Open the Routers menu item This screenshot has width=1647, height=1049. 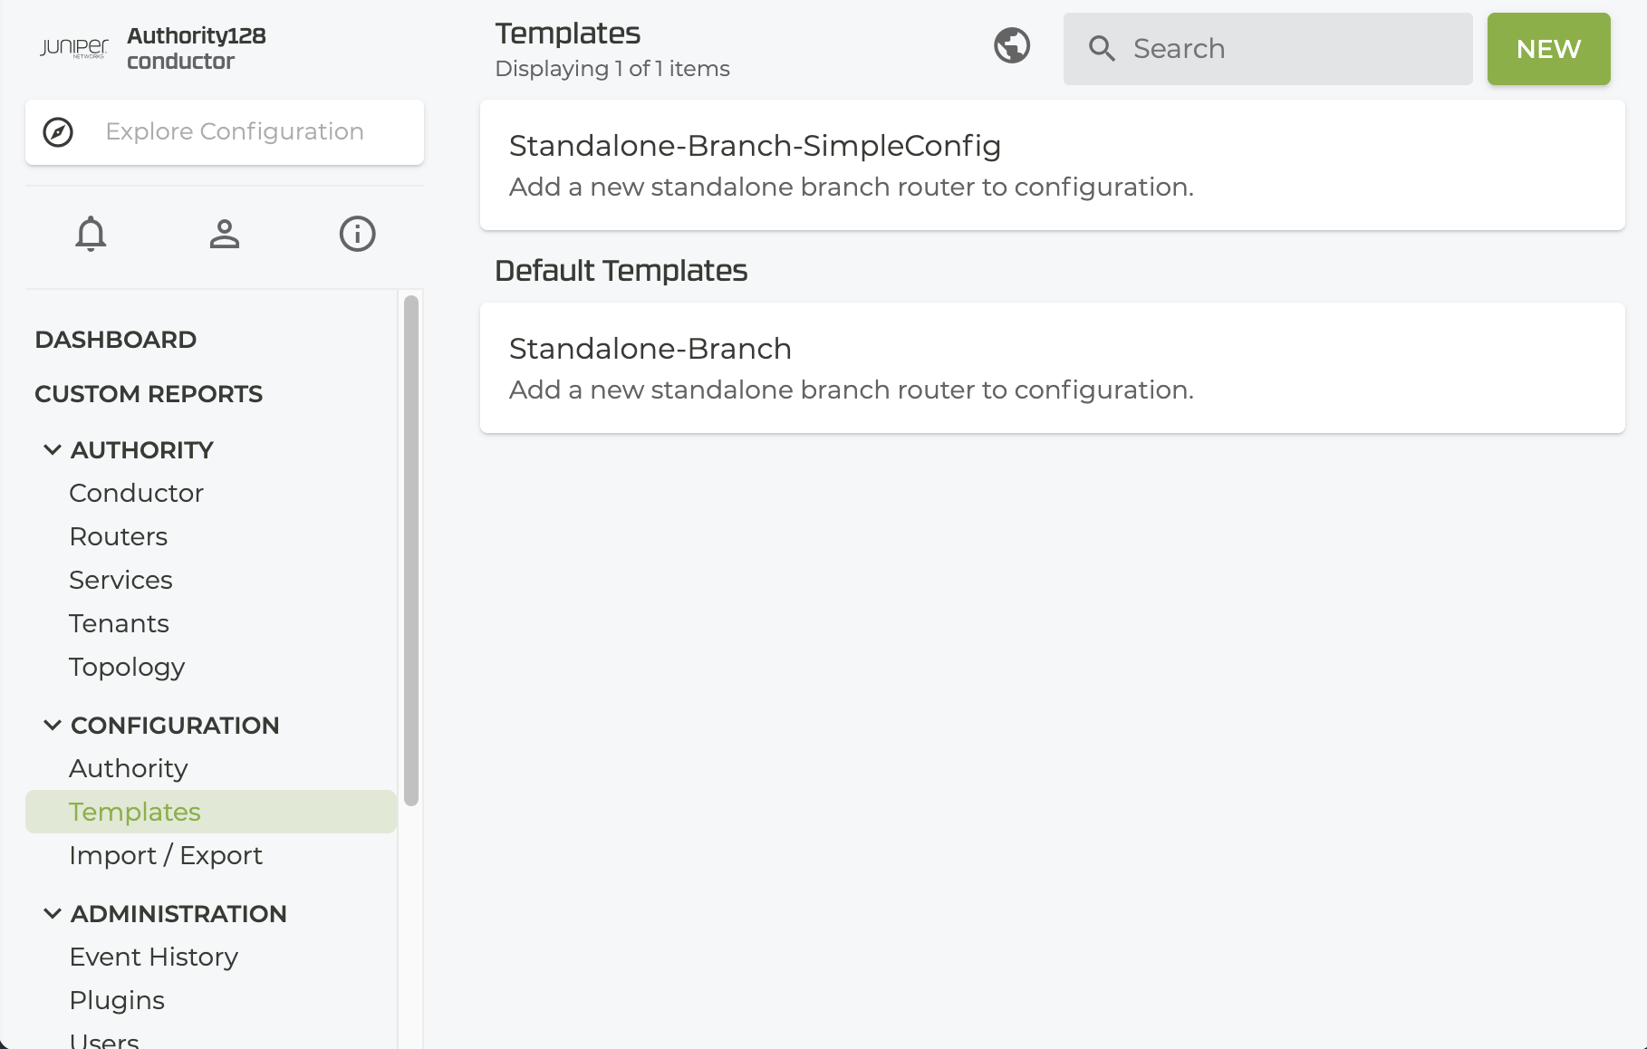(x=119, y=536)
